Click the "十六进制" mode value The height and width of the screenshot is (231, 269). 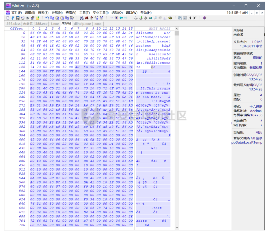click(256, 107)
